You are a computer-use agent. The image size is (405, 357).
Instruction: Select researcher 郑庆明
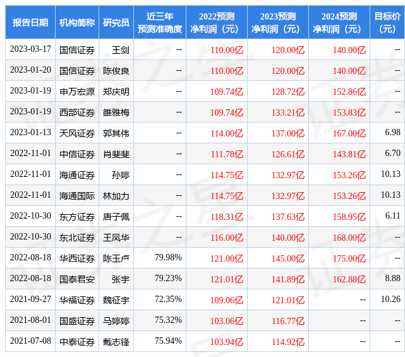pos(116,92)
